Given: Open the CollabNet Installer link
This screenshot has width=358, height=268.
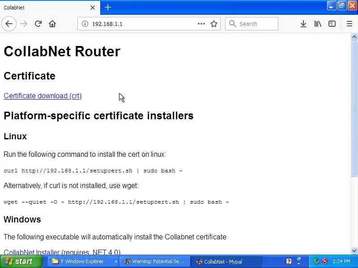Looking at the screenshot, I should [x=31, y=252].
